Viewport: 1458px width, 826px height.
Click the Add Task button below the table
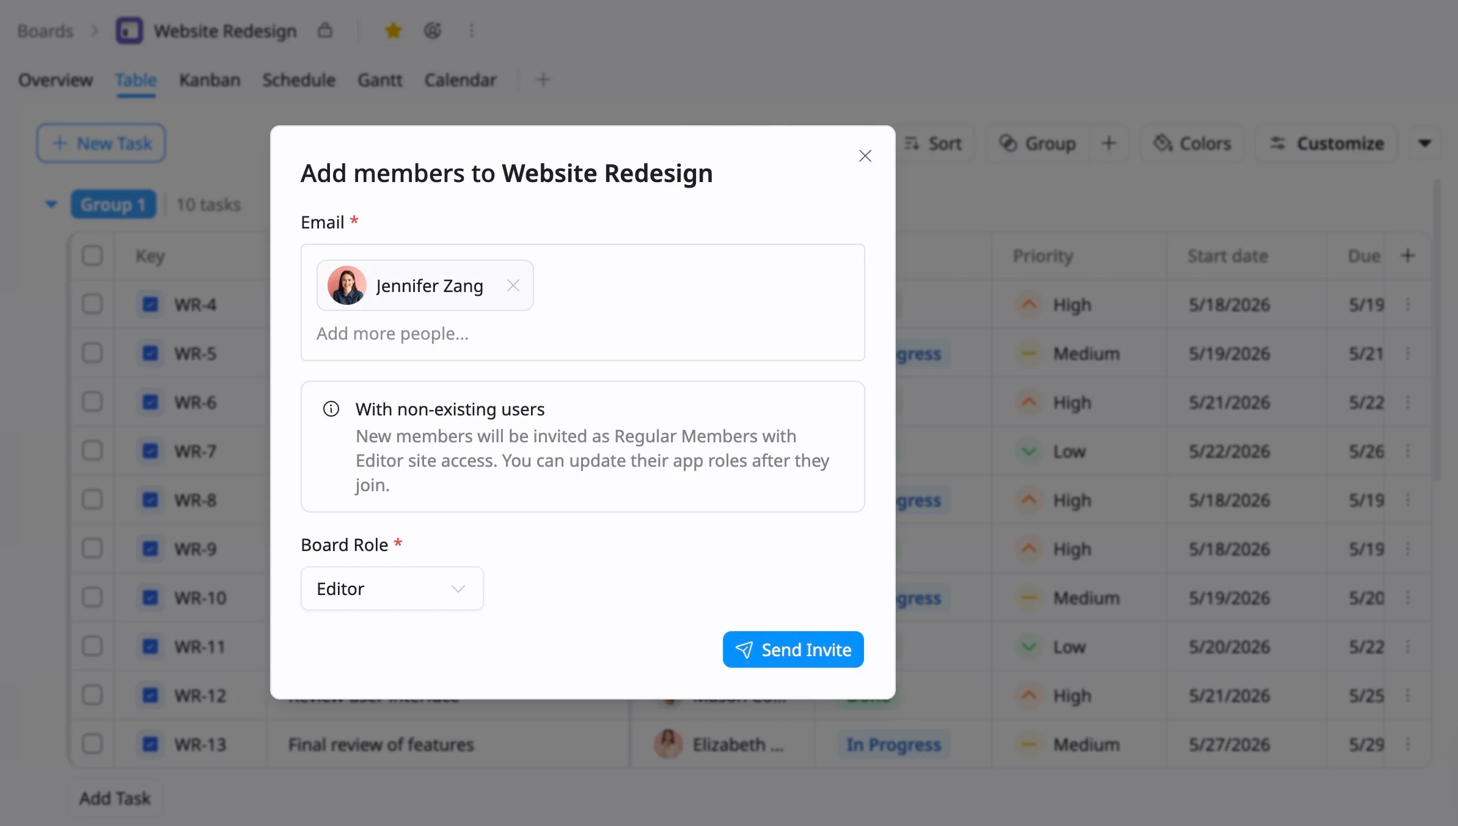[115, 799]
